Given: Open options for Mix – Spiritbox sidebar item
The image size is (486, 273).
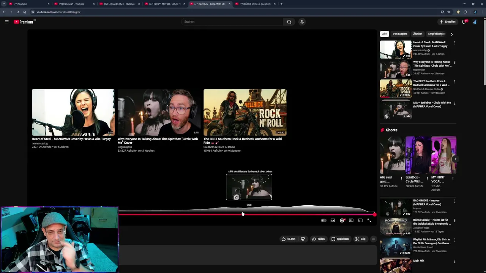Looking at the screenshot, I should 454,103.
